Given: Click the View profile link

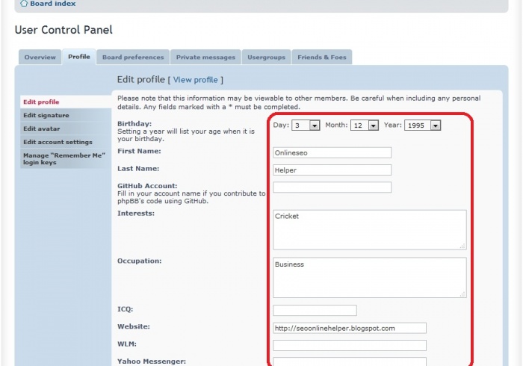Looking at the screenshot, I should [x=196, y=80].
